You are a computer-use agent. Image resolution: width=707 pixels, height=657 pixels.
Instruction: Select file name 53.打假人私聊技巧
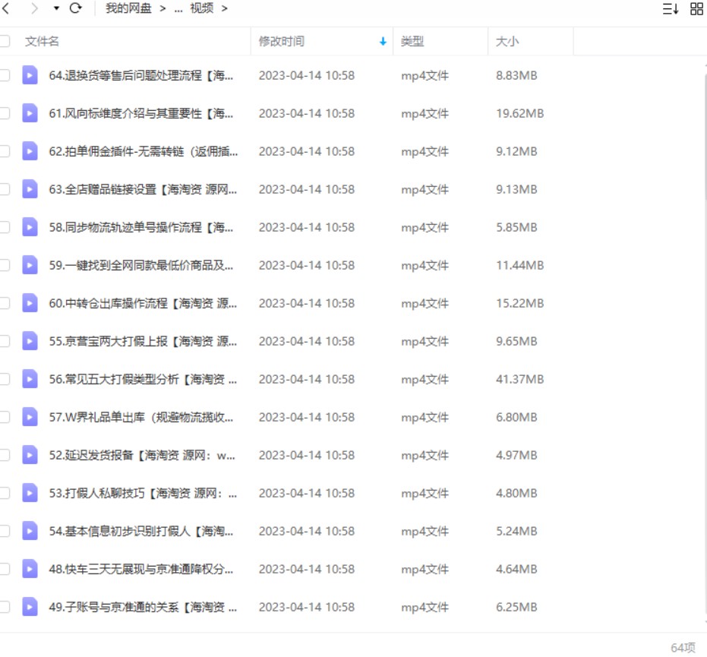pyautogui.click(x=143, y=493)
